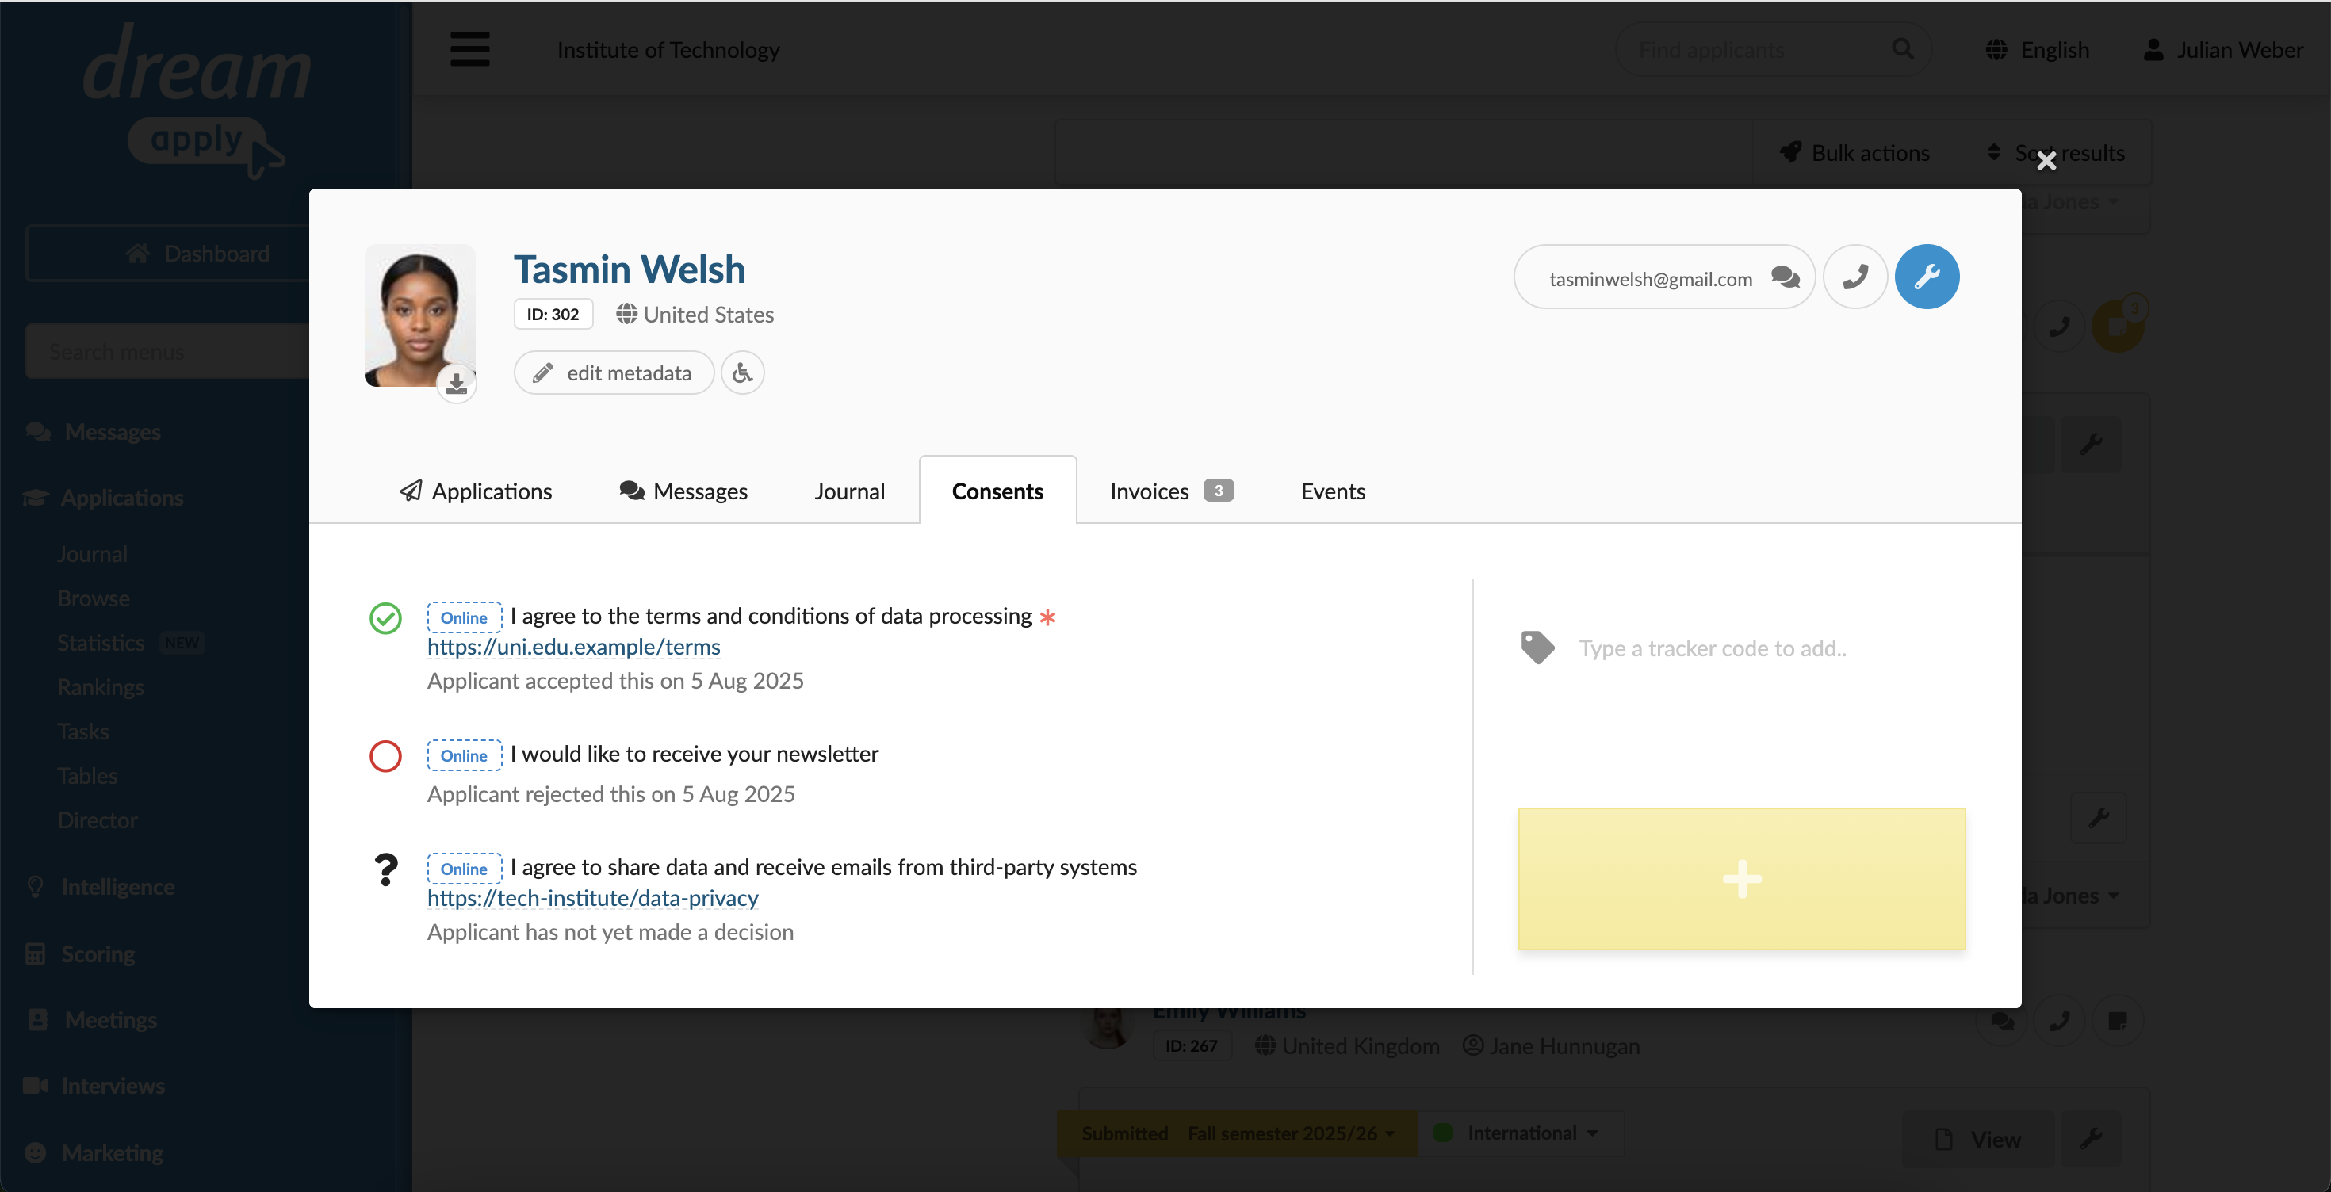The height and width of the screenshot is (1192, 2331).
Task: Open the Journal tab in the modal
Action: tap(849, 491)
